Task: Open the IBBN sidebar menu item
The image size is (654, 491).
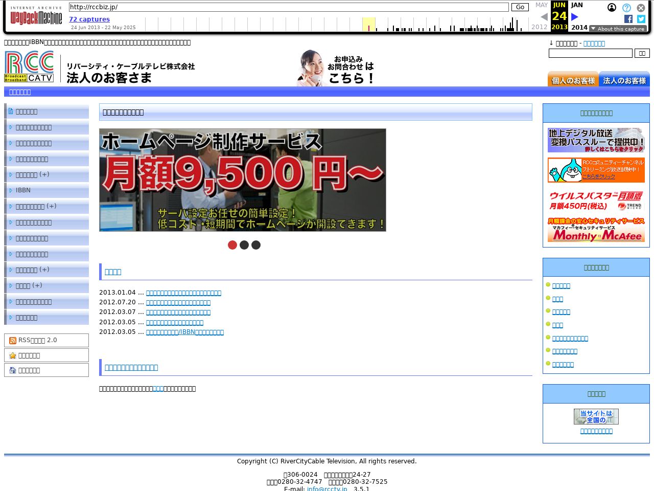Action: coord(46,190)
